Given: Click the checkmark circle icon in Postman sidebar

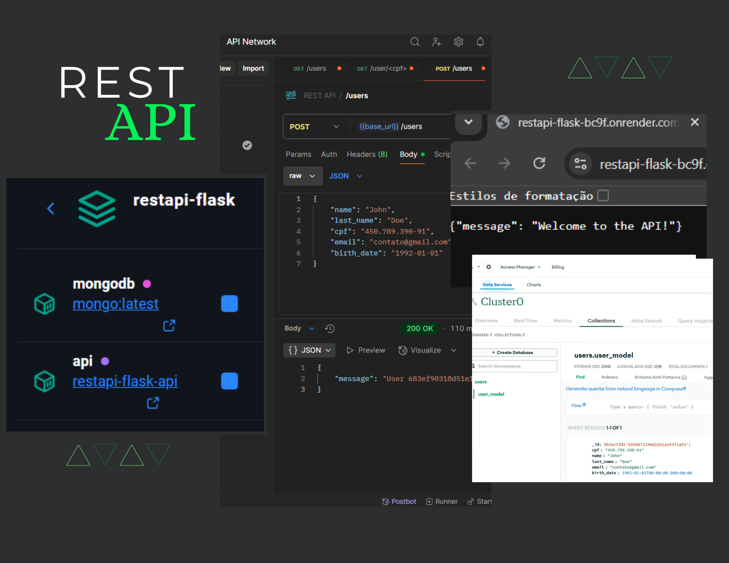Looking at the screenshot, I should (x=247, y=145).
